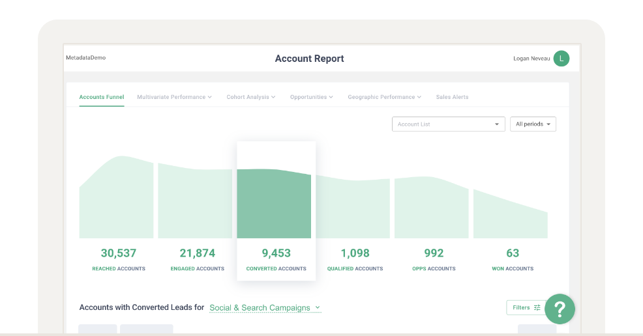The width and height of the screenshot is (643, 336).
Task: Open the All periods dropdown
Action: tap(533, 124)
